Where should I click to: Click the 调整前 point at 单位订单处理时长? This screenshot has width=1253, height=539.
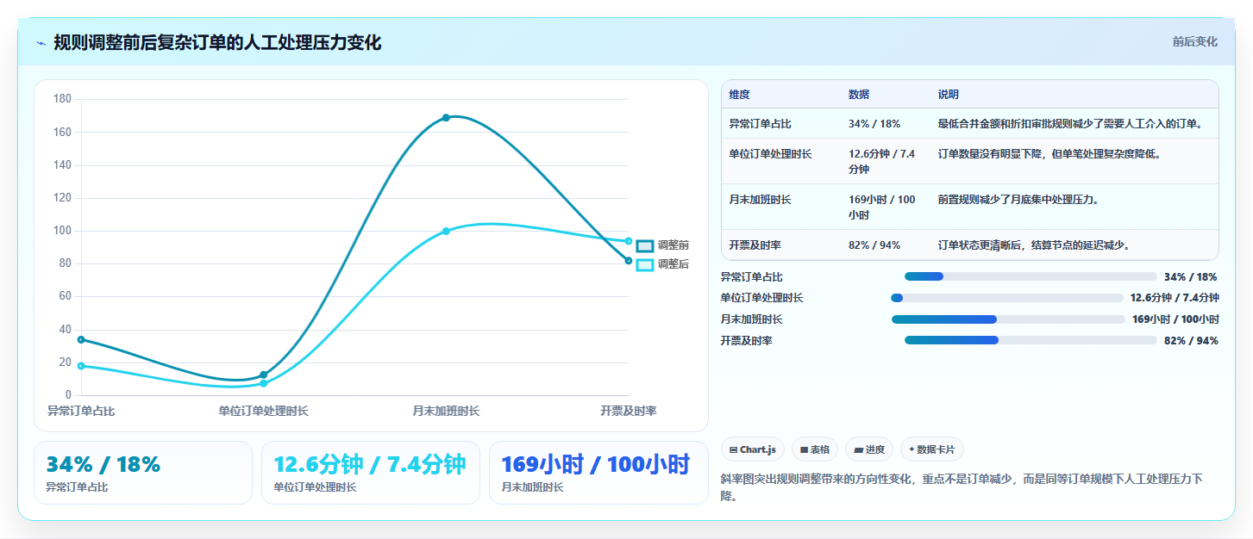pos(263,375)
